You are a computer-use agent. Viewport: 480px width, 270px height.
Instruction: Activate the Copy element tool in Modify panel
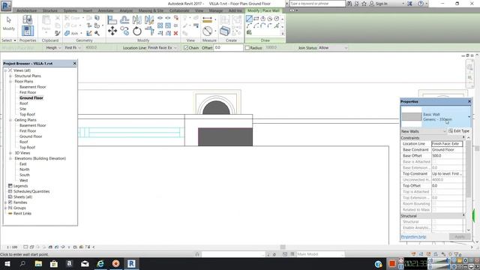click(x=124, y=31)
